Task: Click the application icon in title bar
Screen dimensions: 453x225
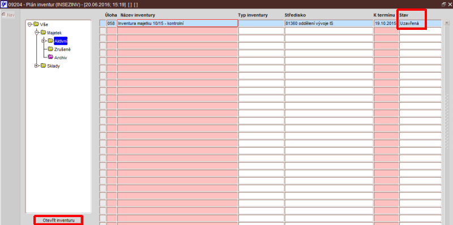Action: pyautogui.click(x=4, y=4)
